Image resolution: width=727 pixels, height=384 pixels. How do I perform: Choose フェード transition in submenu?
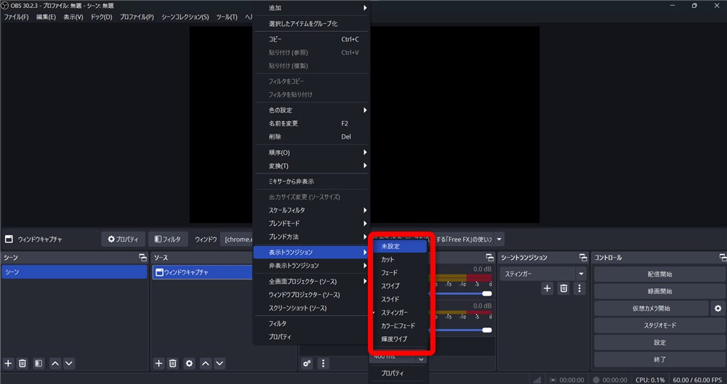399,273
